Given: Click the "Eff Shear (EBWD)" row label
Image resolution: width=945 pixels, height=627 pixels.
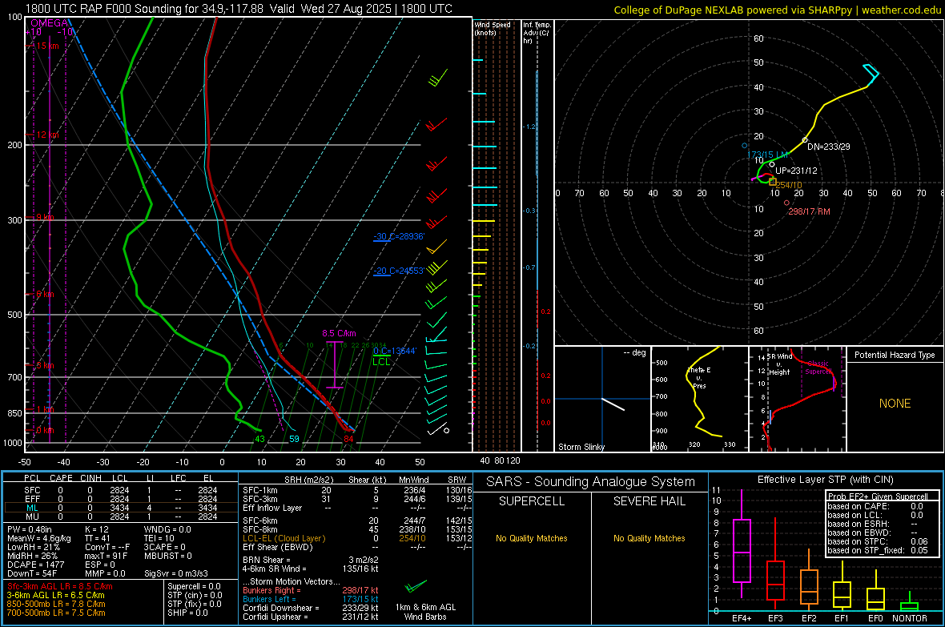Looking at the screenshot, I should click(278, 547).
